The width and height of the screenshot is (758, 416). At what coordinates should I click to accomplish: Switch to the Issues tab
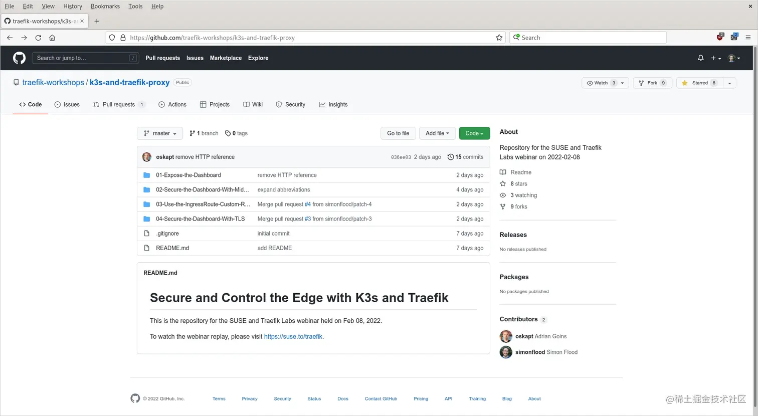pos(67,105)
